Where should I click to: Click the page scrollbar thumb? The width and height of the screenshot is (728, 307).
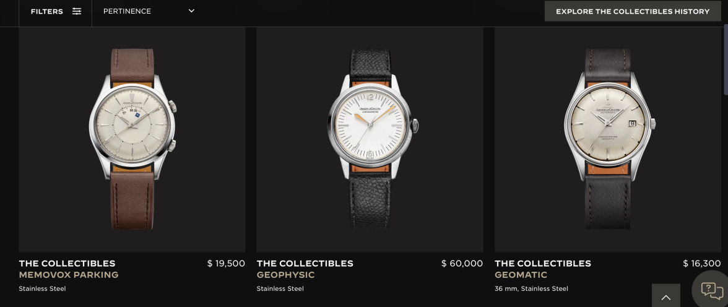(x=726, y=59)
